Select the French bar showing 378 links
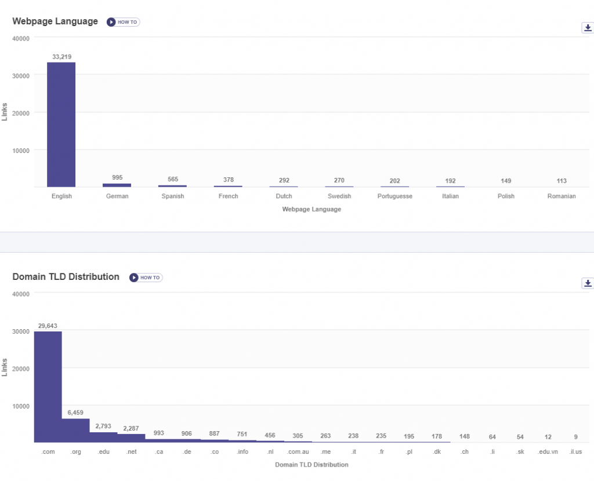The image size is (594, 481). pos(227,187)
